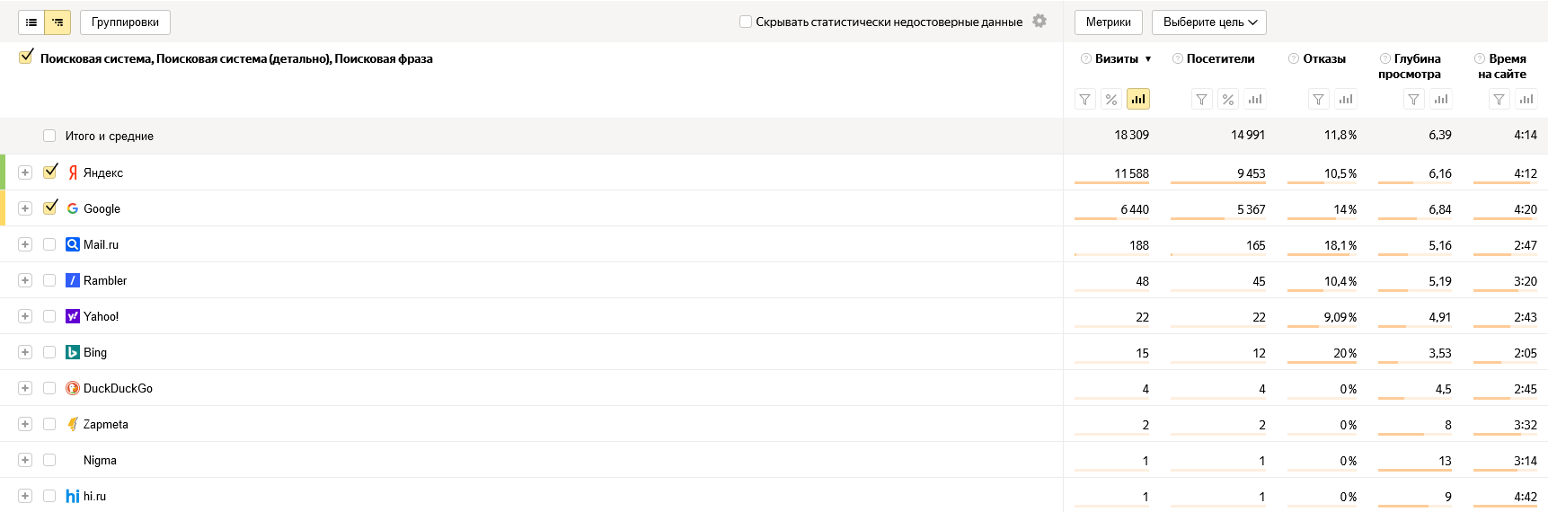Sort by Посетители column header
Image resolution: width=1548 pixels, height=512 pixels.
tap(1220, 58)
